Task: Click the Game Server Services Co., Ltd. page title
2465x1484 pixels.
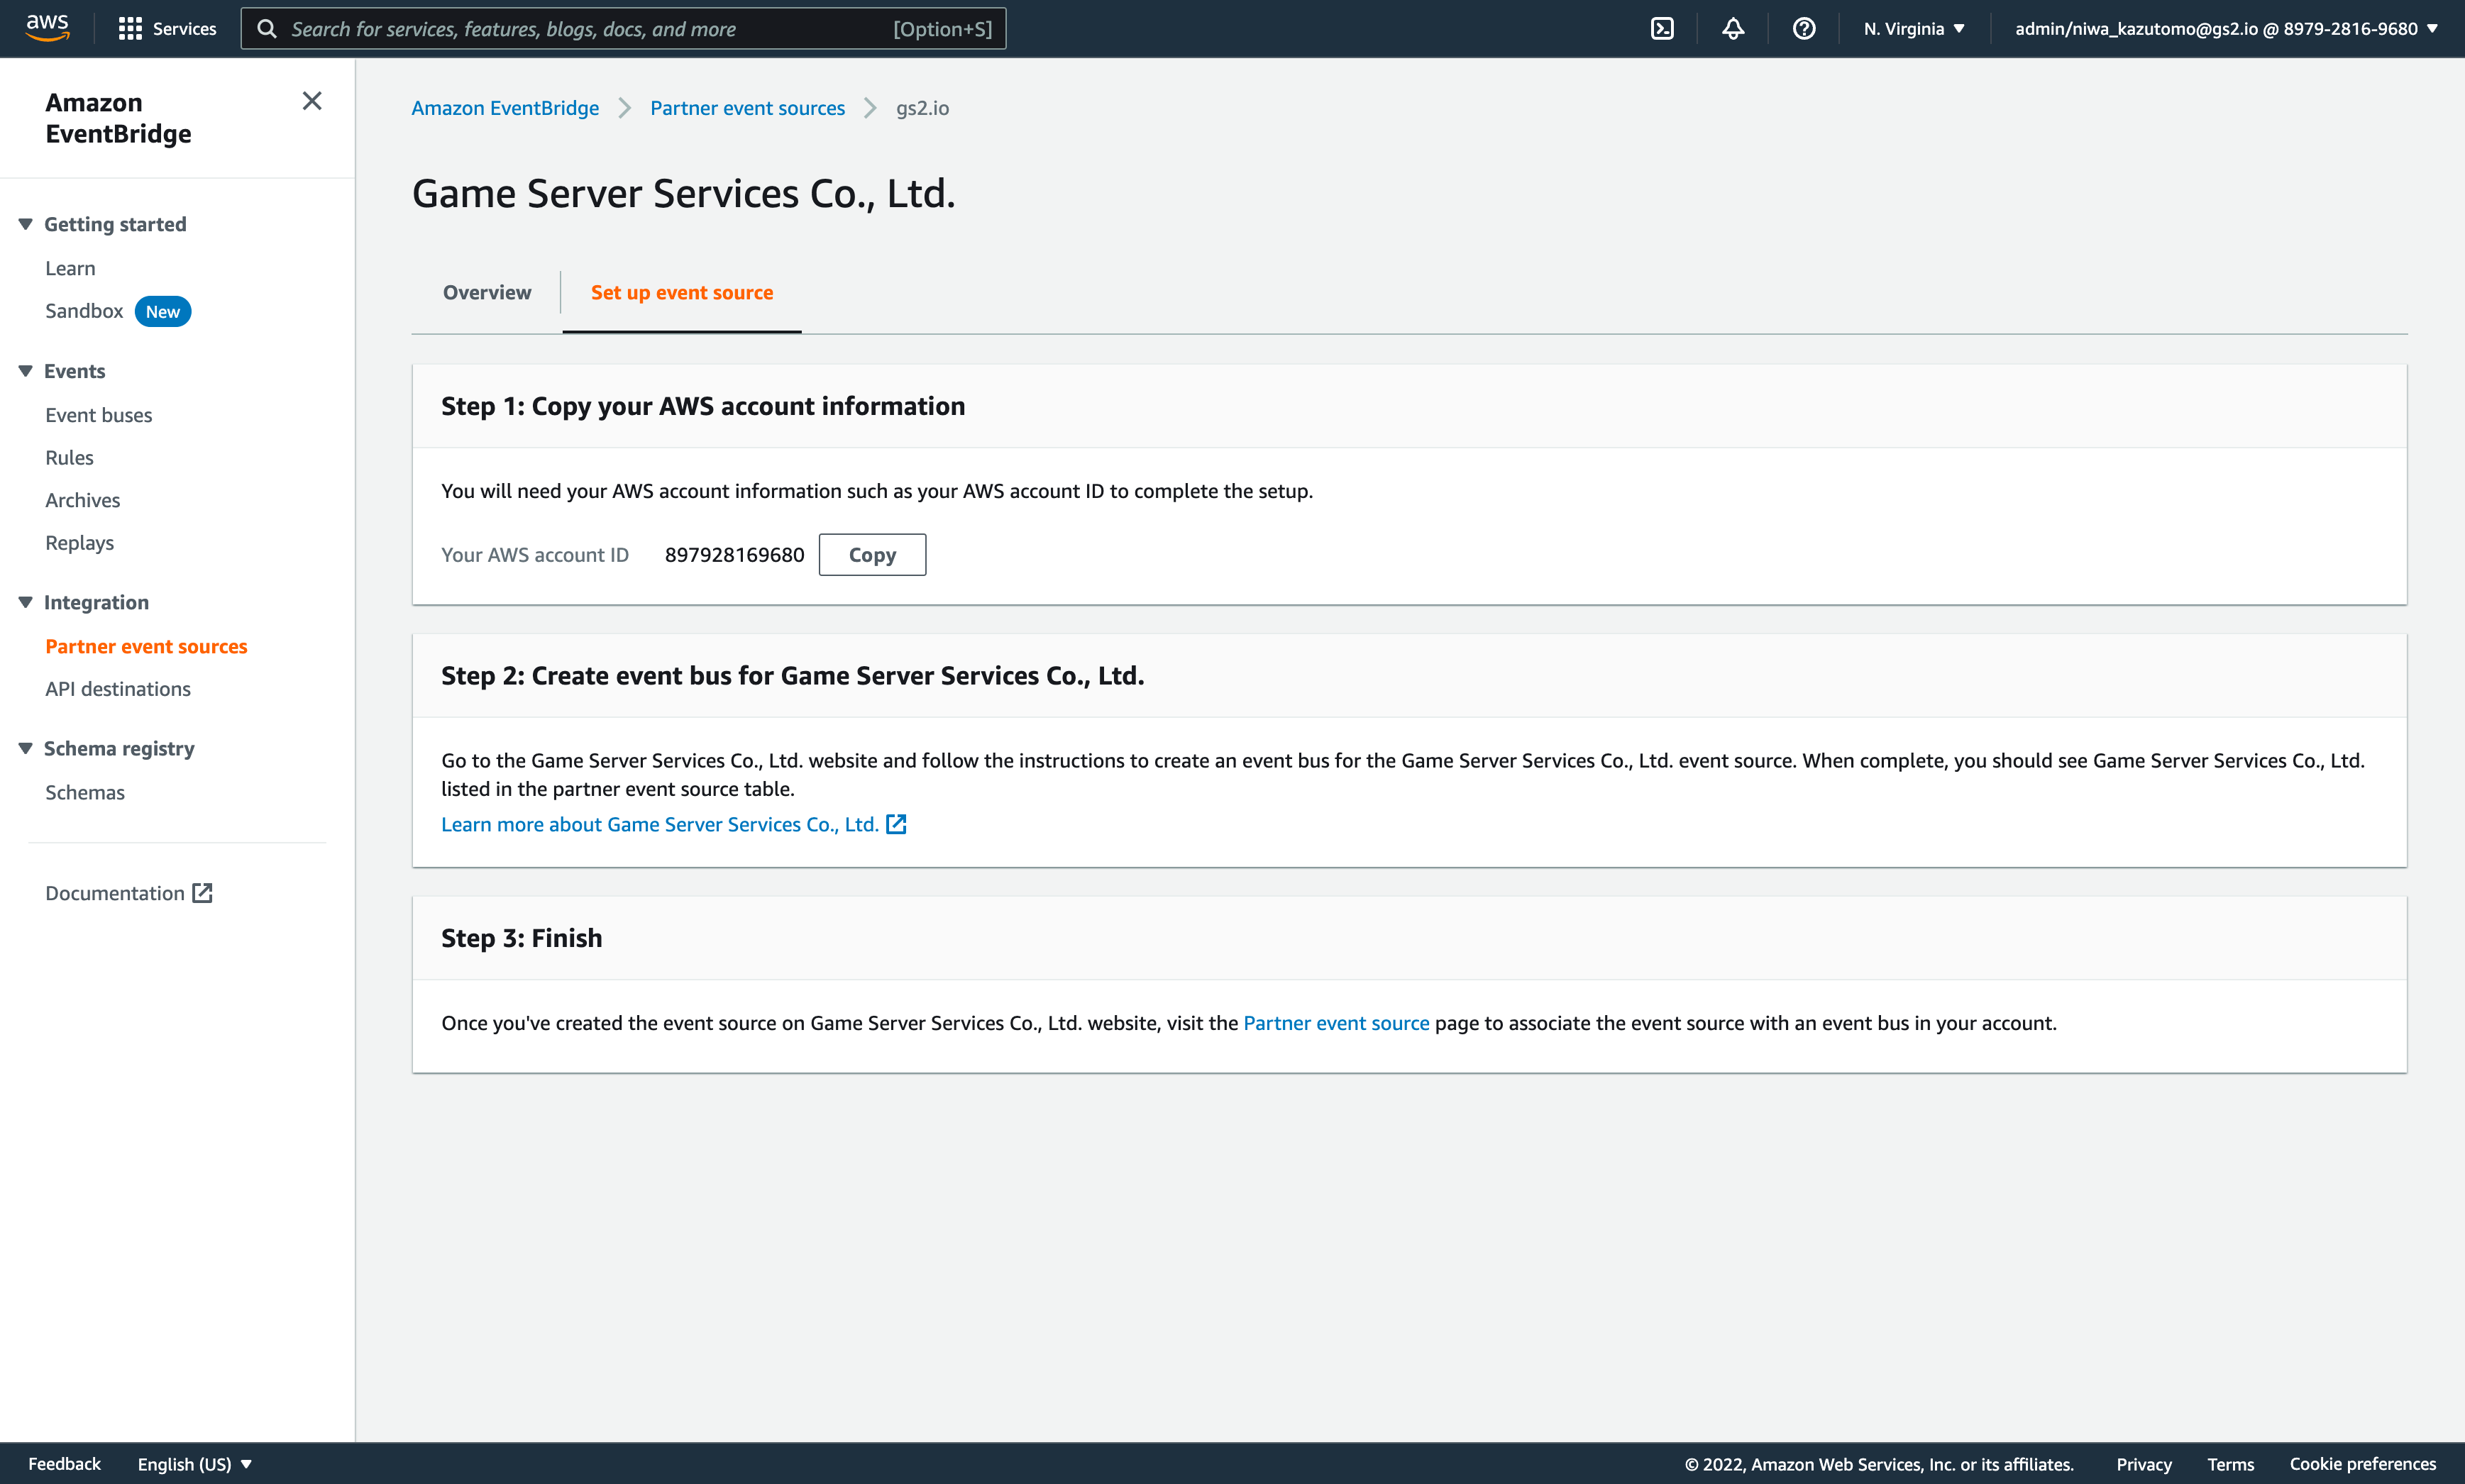Action: 684,194
